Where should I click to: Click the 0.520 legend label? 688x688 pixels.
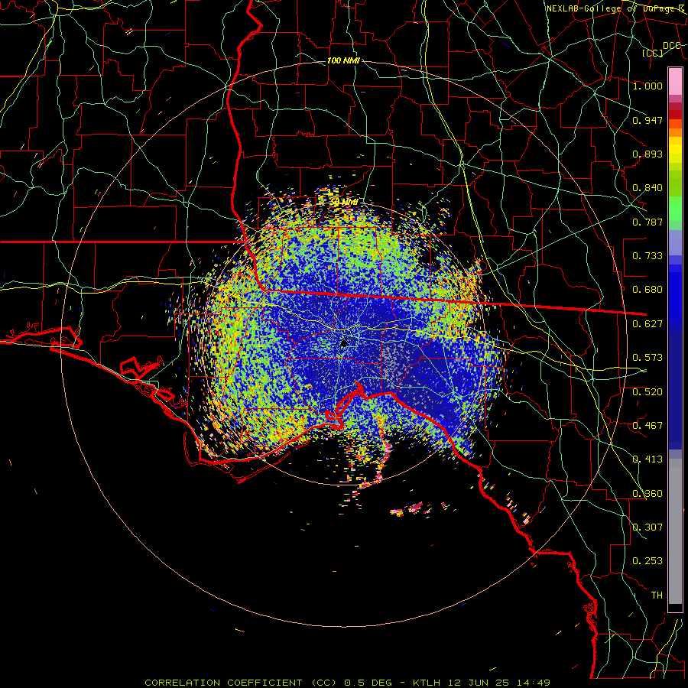click(x=647, y=392)
